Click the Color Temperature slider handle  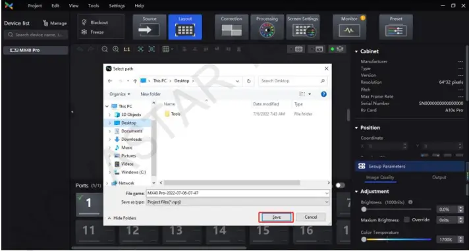tap(364, 240)
